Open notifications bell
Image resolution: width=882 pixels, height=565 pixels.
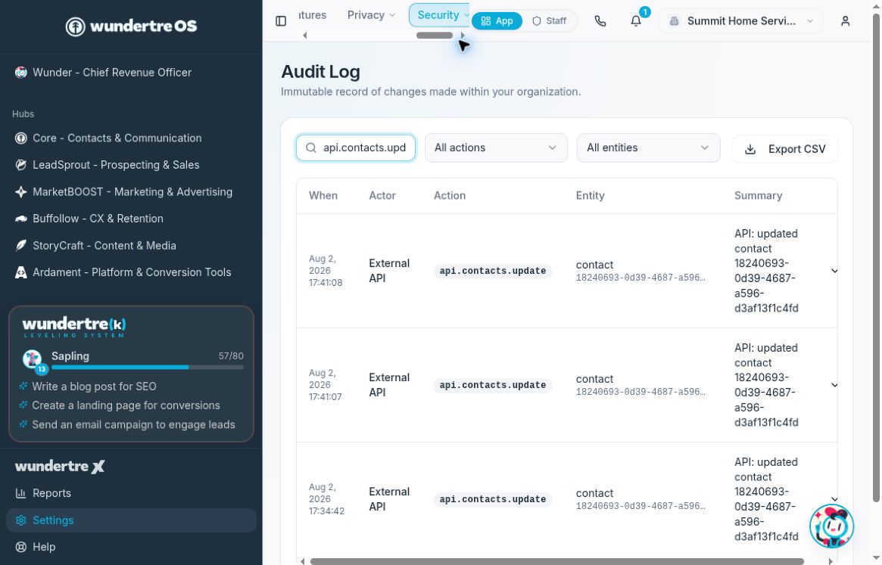pyautogui.click(x=636, y=21)
